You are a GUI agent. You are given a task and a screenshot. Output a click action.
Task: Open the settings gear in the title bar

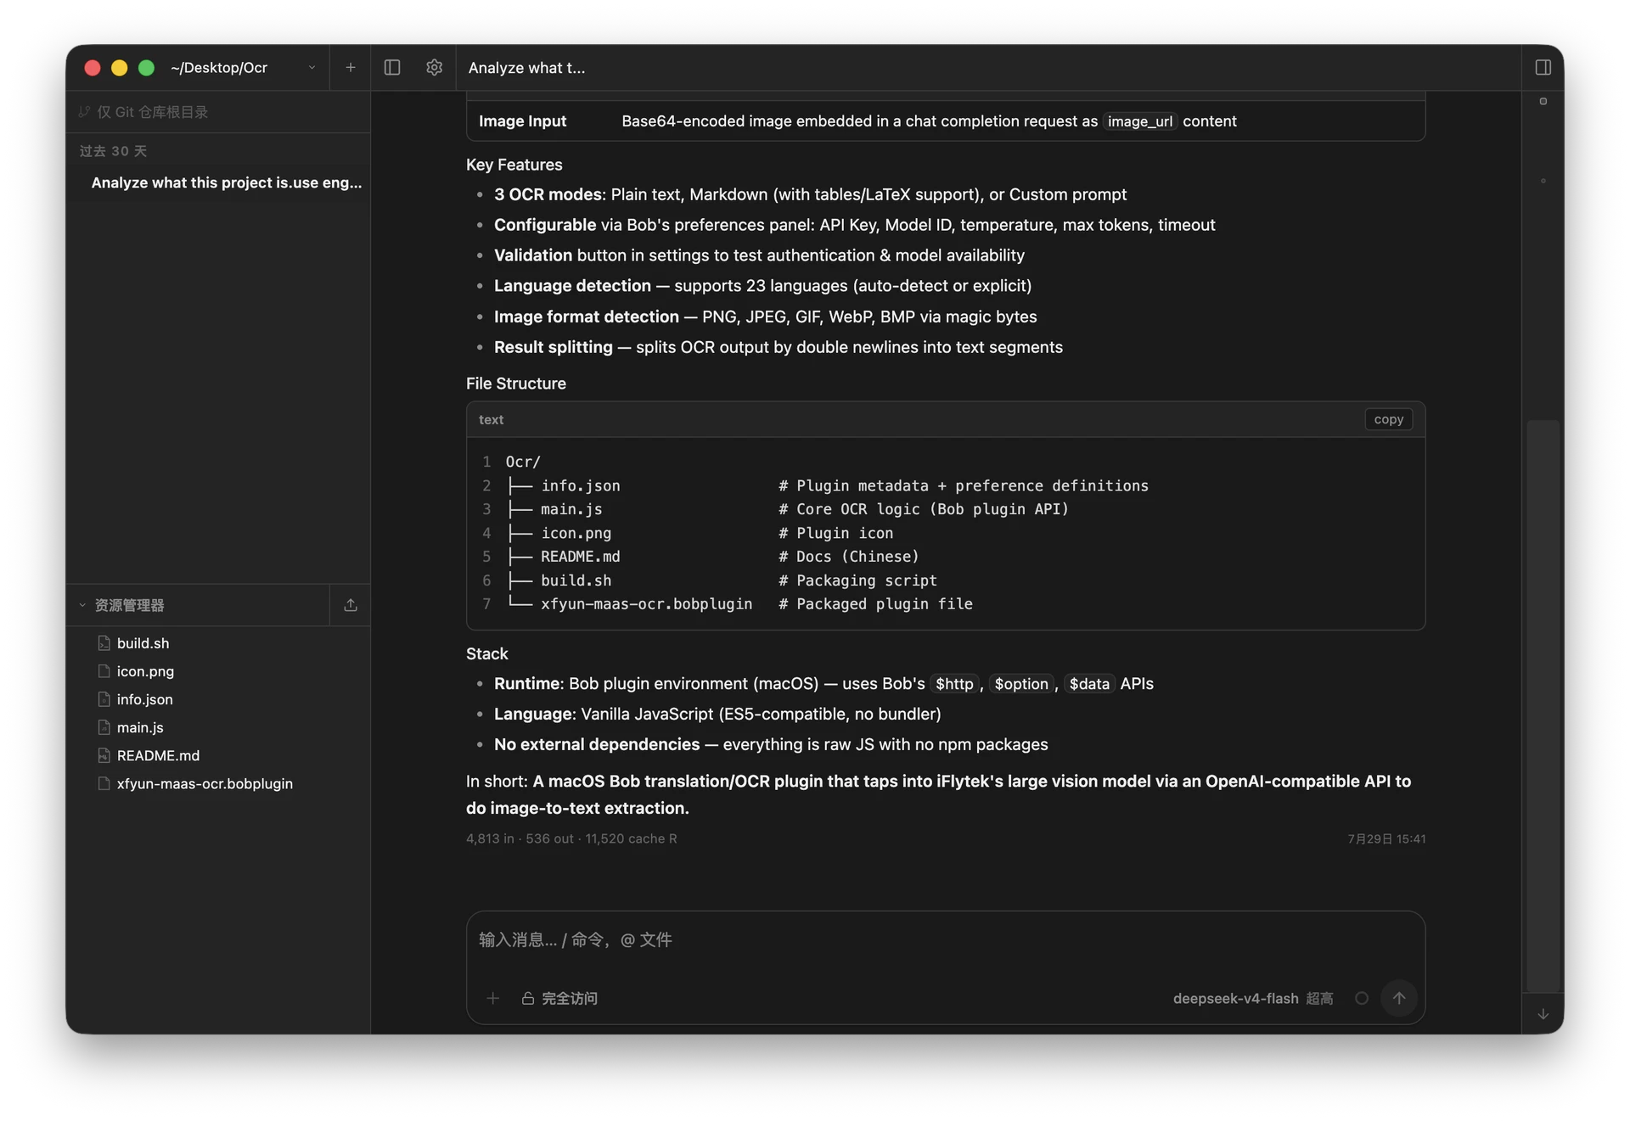pyautogui.click(x=434, y=67)
